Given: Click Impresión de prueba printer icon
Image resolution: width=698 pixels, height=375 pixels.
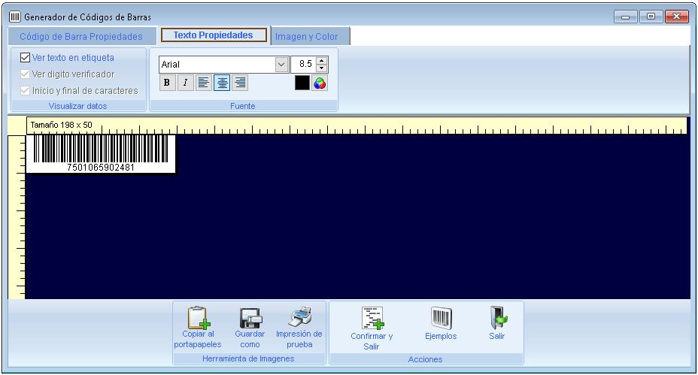Looking at the screenshot, I should pyautogui.click(x=299, y=316).
